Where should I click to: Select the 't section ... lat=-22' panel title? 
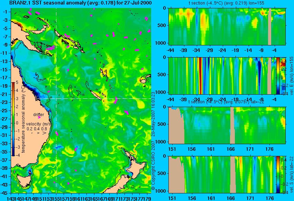tap(226, 102)
